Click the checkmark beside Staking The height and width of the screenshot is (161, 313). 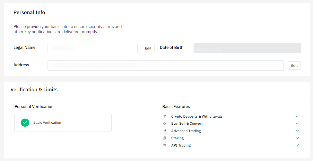click(x=298, y=138)
